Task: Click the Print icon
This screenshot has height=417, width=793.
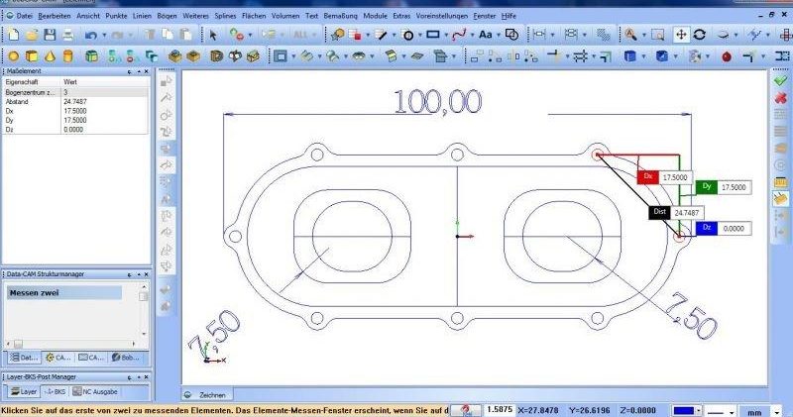Action: [67, 35]
